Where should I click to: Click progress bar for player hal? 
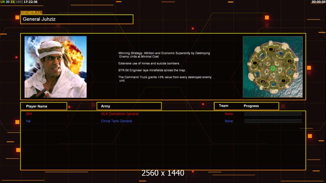pyautogui.click(x=273, y=121)
